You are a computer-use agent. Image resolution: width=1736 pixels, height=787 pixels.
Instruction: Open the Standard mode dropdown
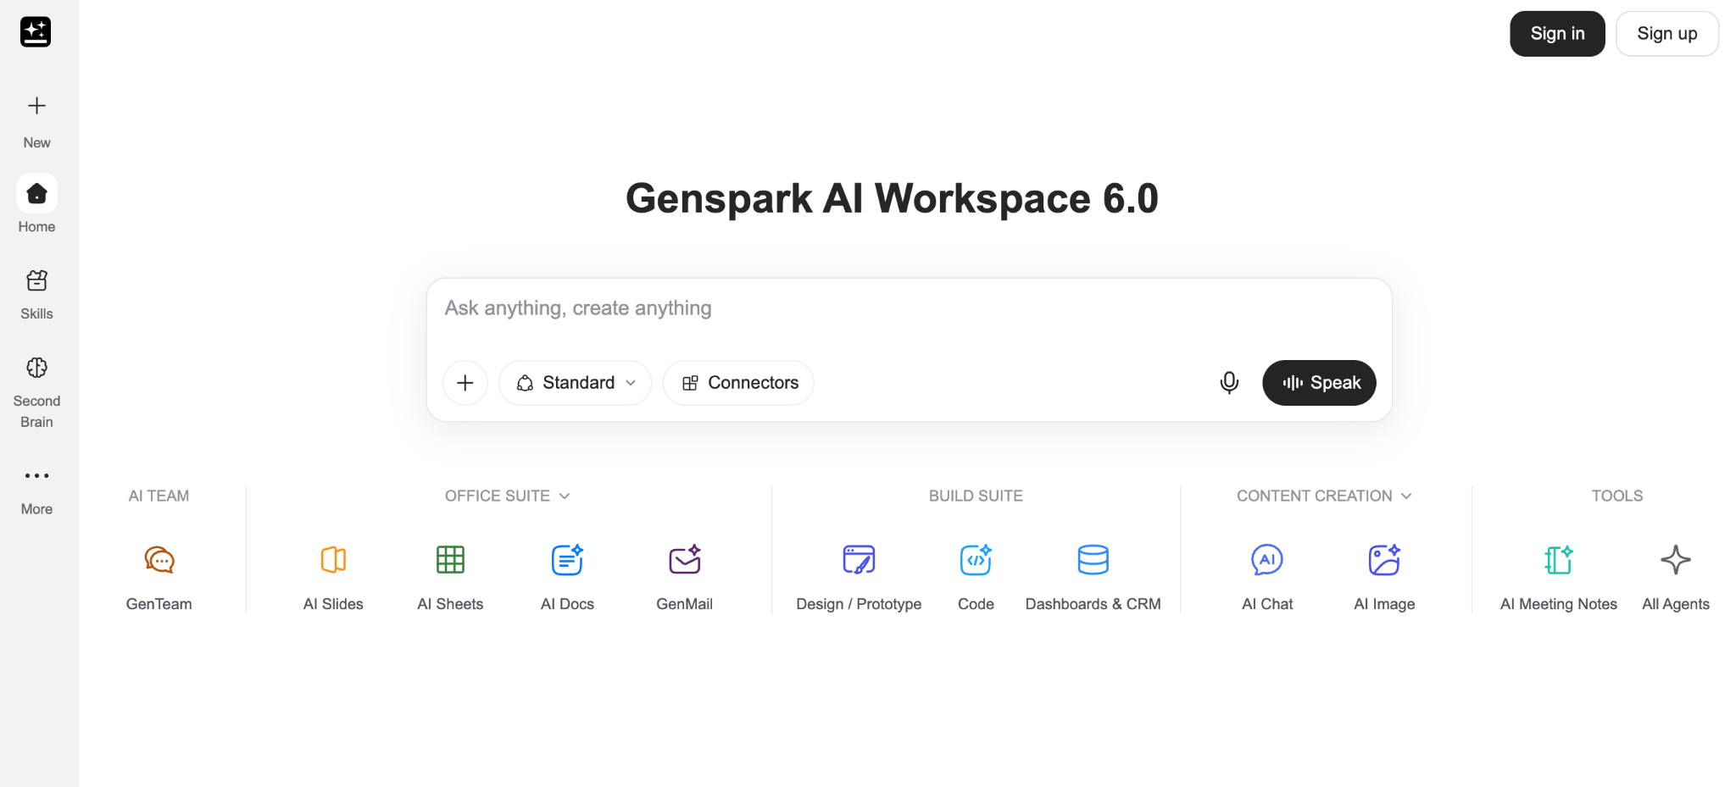pos(576,383)
